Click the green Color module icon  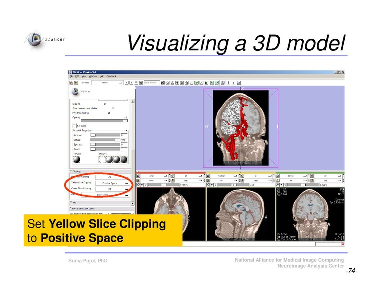pyautogui.click(x=197, y=83)
